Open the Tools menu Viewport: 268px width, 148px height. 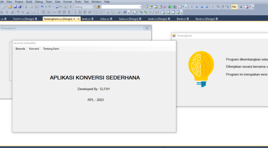click(x=78, y=2)
